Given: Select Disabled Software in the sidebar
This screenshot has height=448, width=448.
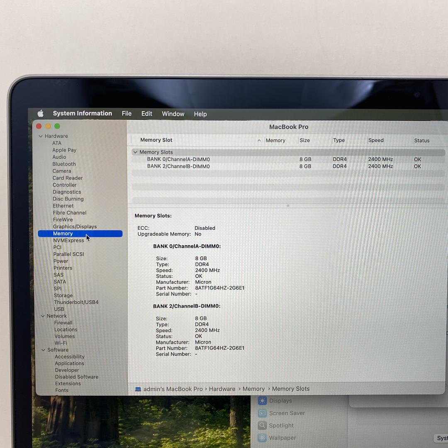Looking at the screenshot, I should 77,377.
